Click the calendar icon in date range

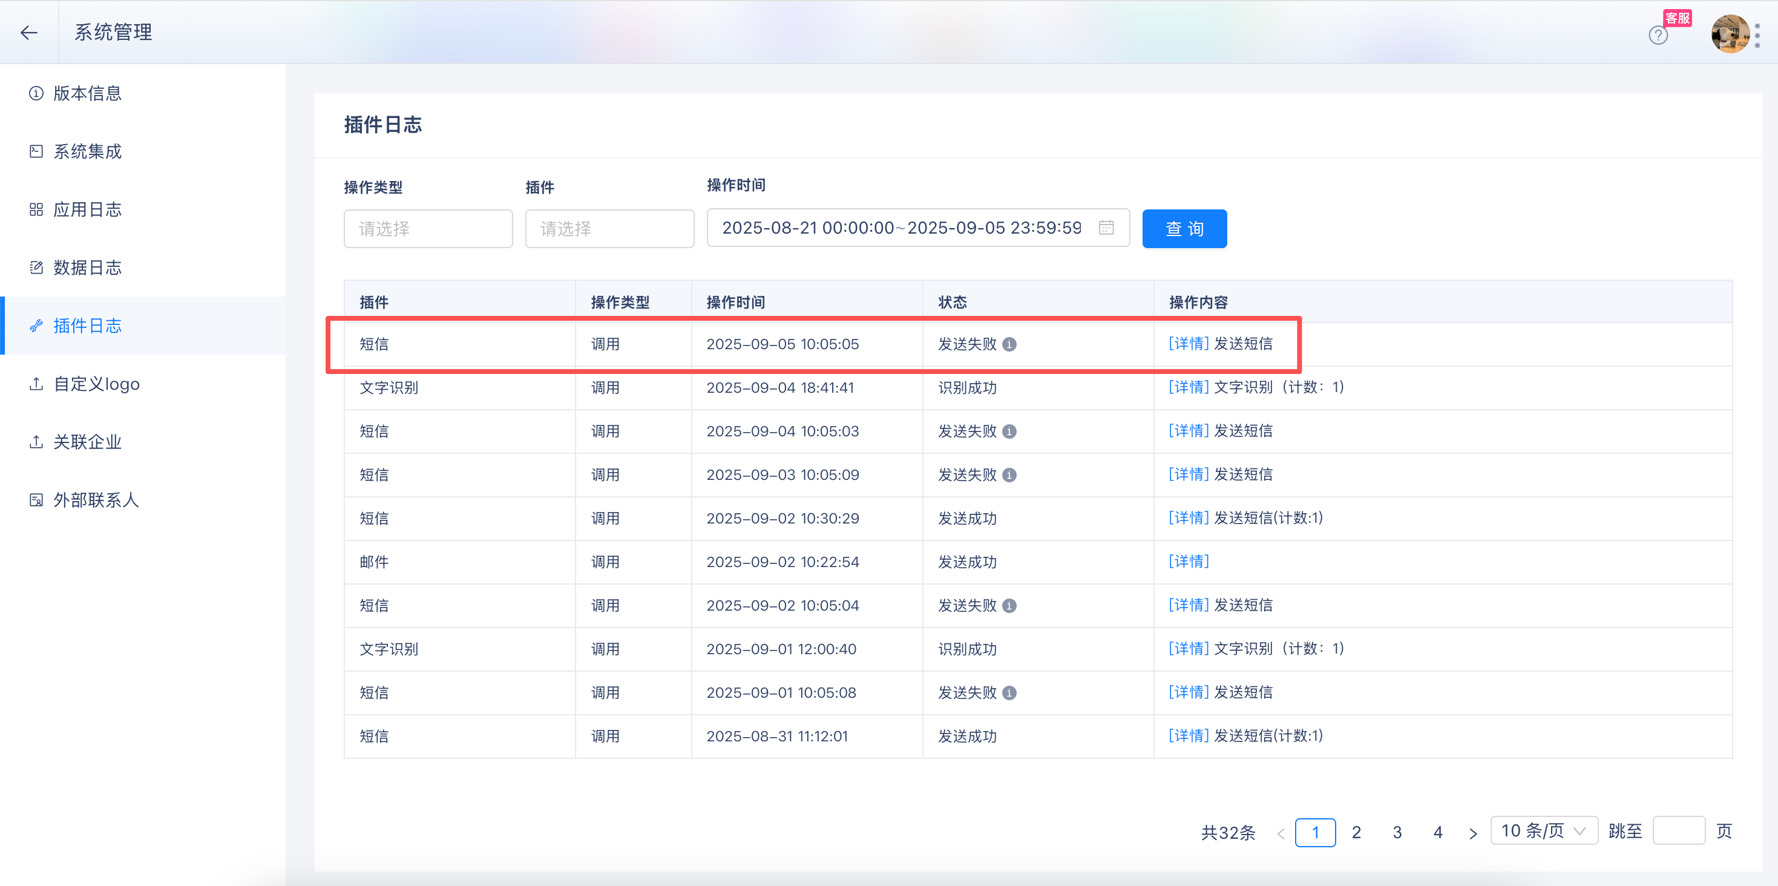tap(1106, 227)
